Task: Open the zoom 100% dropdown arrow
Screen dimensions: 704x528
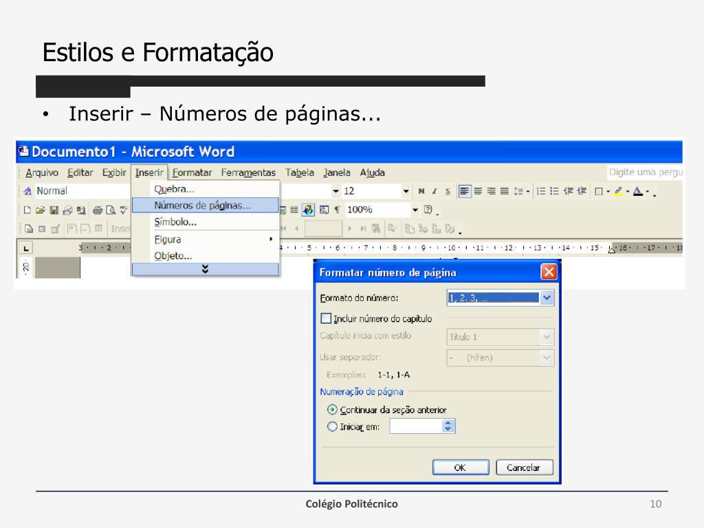Action: point(415,210)
